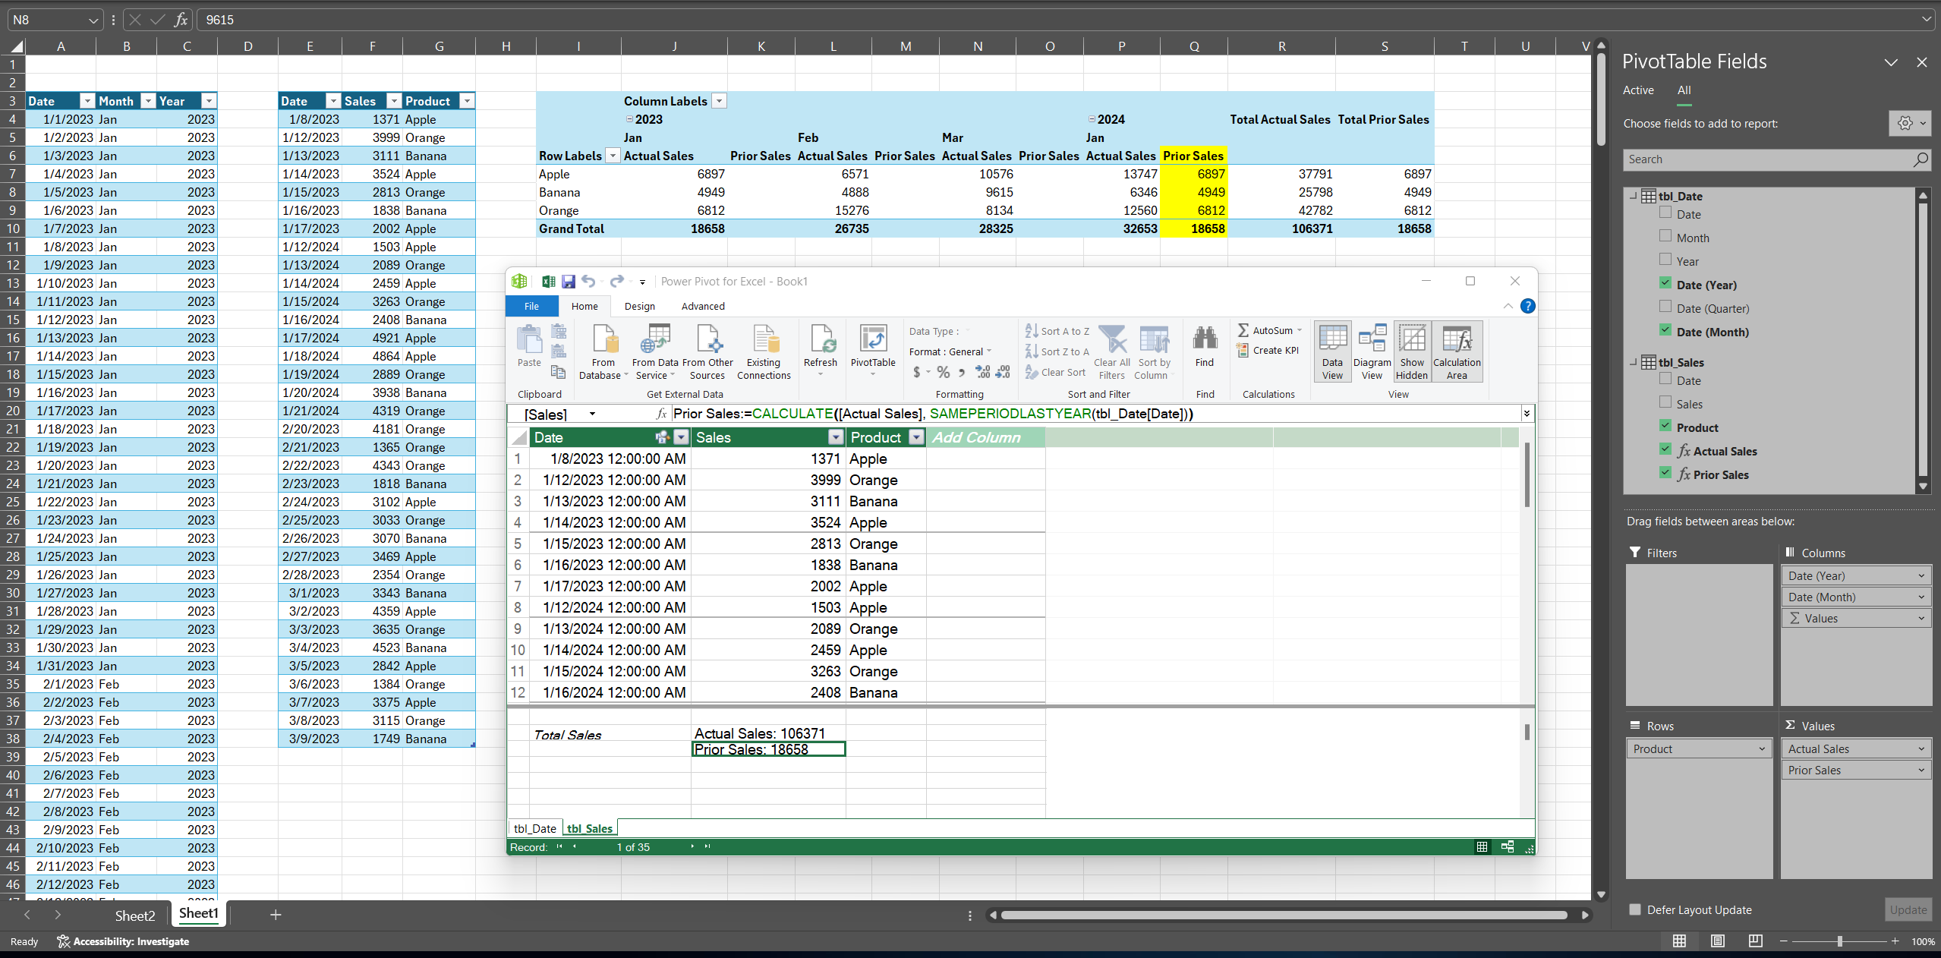Switch to Excel Page Layout view
The height and width of the screenshot is (958, 1941).
point(1718,941)
